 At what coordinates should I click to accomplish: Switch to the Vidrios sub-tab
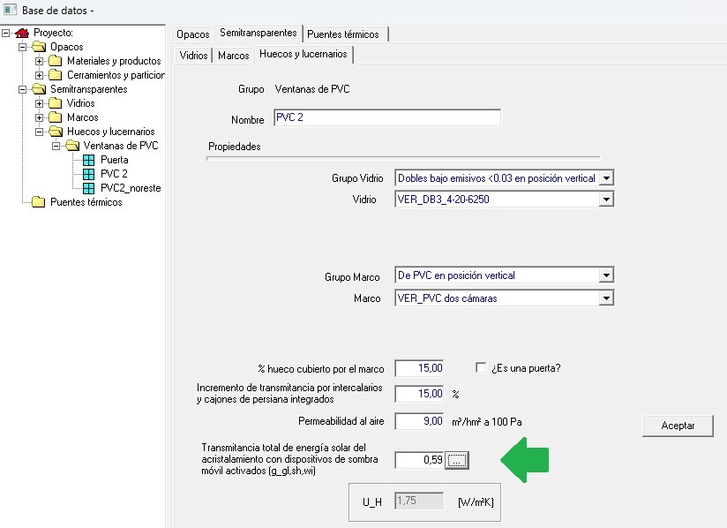point(194,56)
